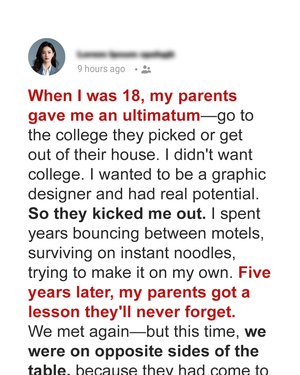
Task: Click the bold word 'table'
Action: (47, 369)
